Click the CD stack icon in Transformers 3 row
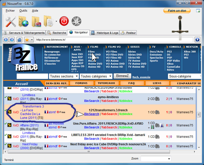Viewport: 204px width, 165px height. [x=157, y=112]
